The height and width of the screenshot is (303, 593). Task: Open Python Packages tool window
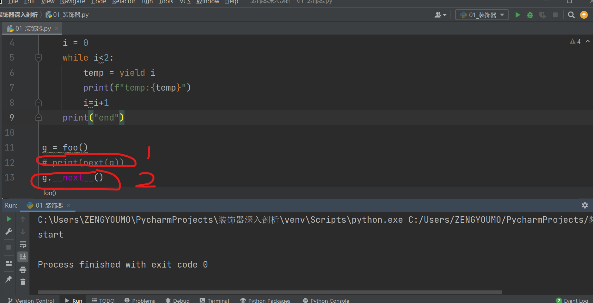pos(265,300)
